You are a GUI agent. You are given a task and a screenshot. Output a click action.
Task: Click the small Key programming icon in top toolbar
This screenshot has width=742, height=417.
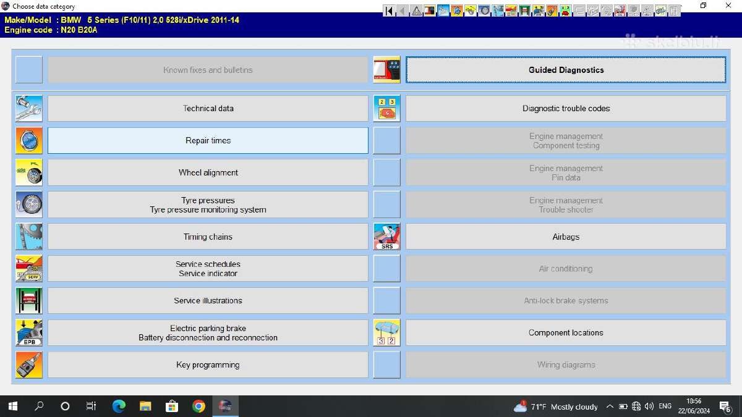click(x=551, y=11)
